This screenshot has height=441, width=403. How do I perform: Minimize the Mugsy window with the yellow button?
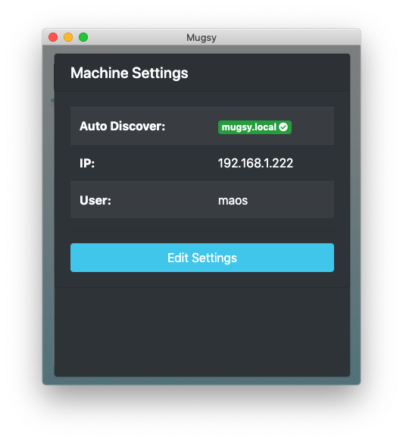tap(68, 37)
